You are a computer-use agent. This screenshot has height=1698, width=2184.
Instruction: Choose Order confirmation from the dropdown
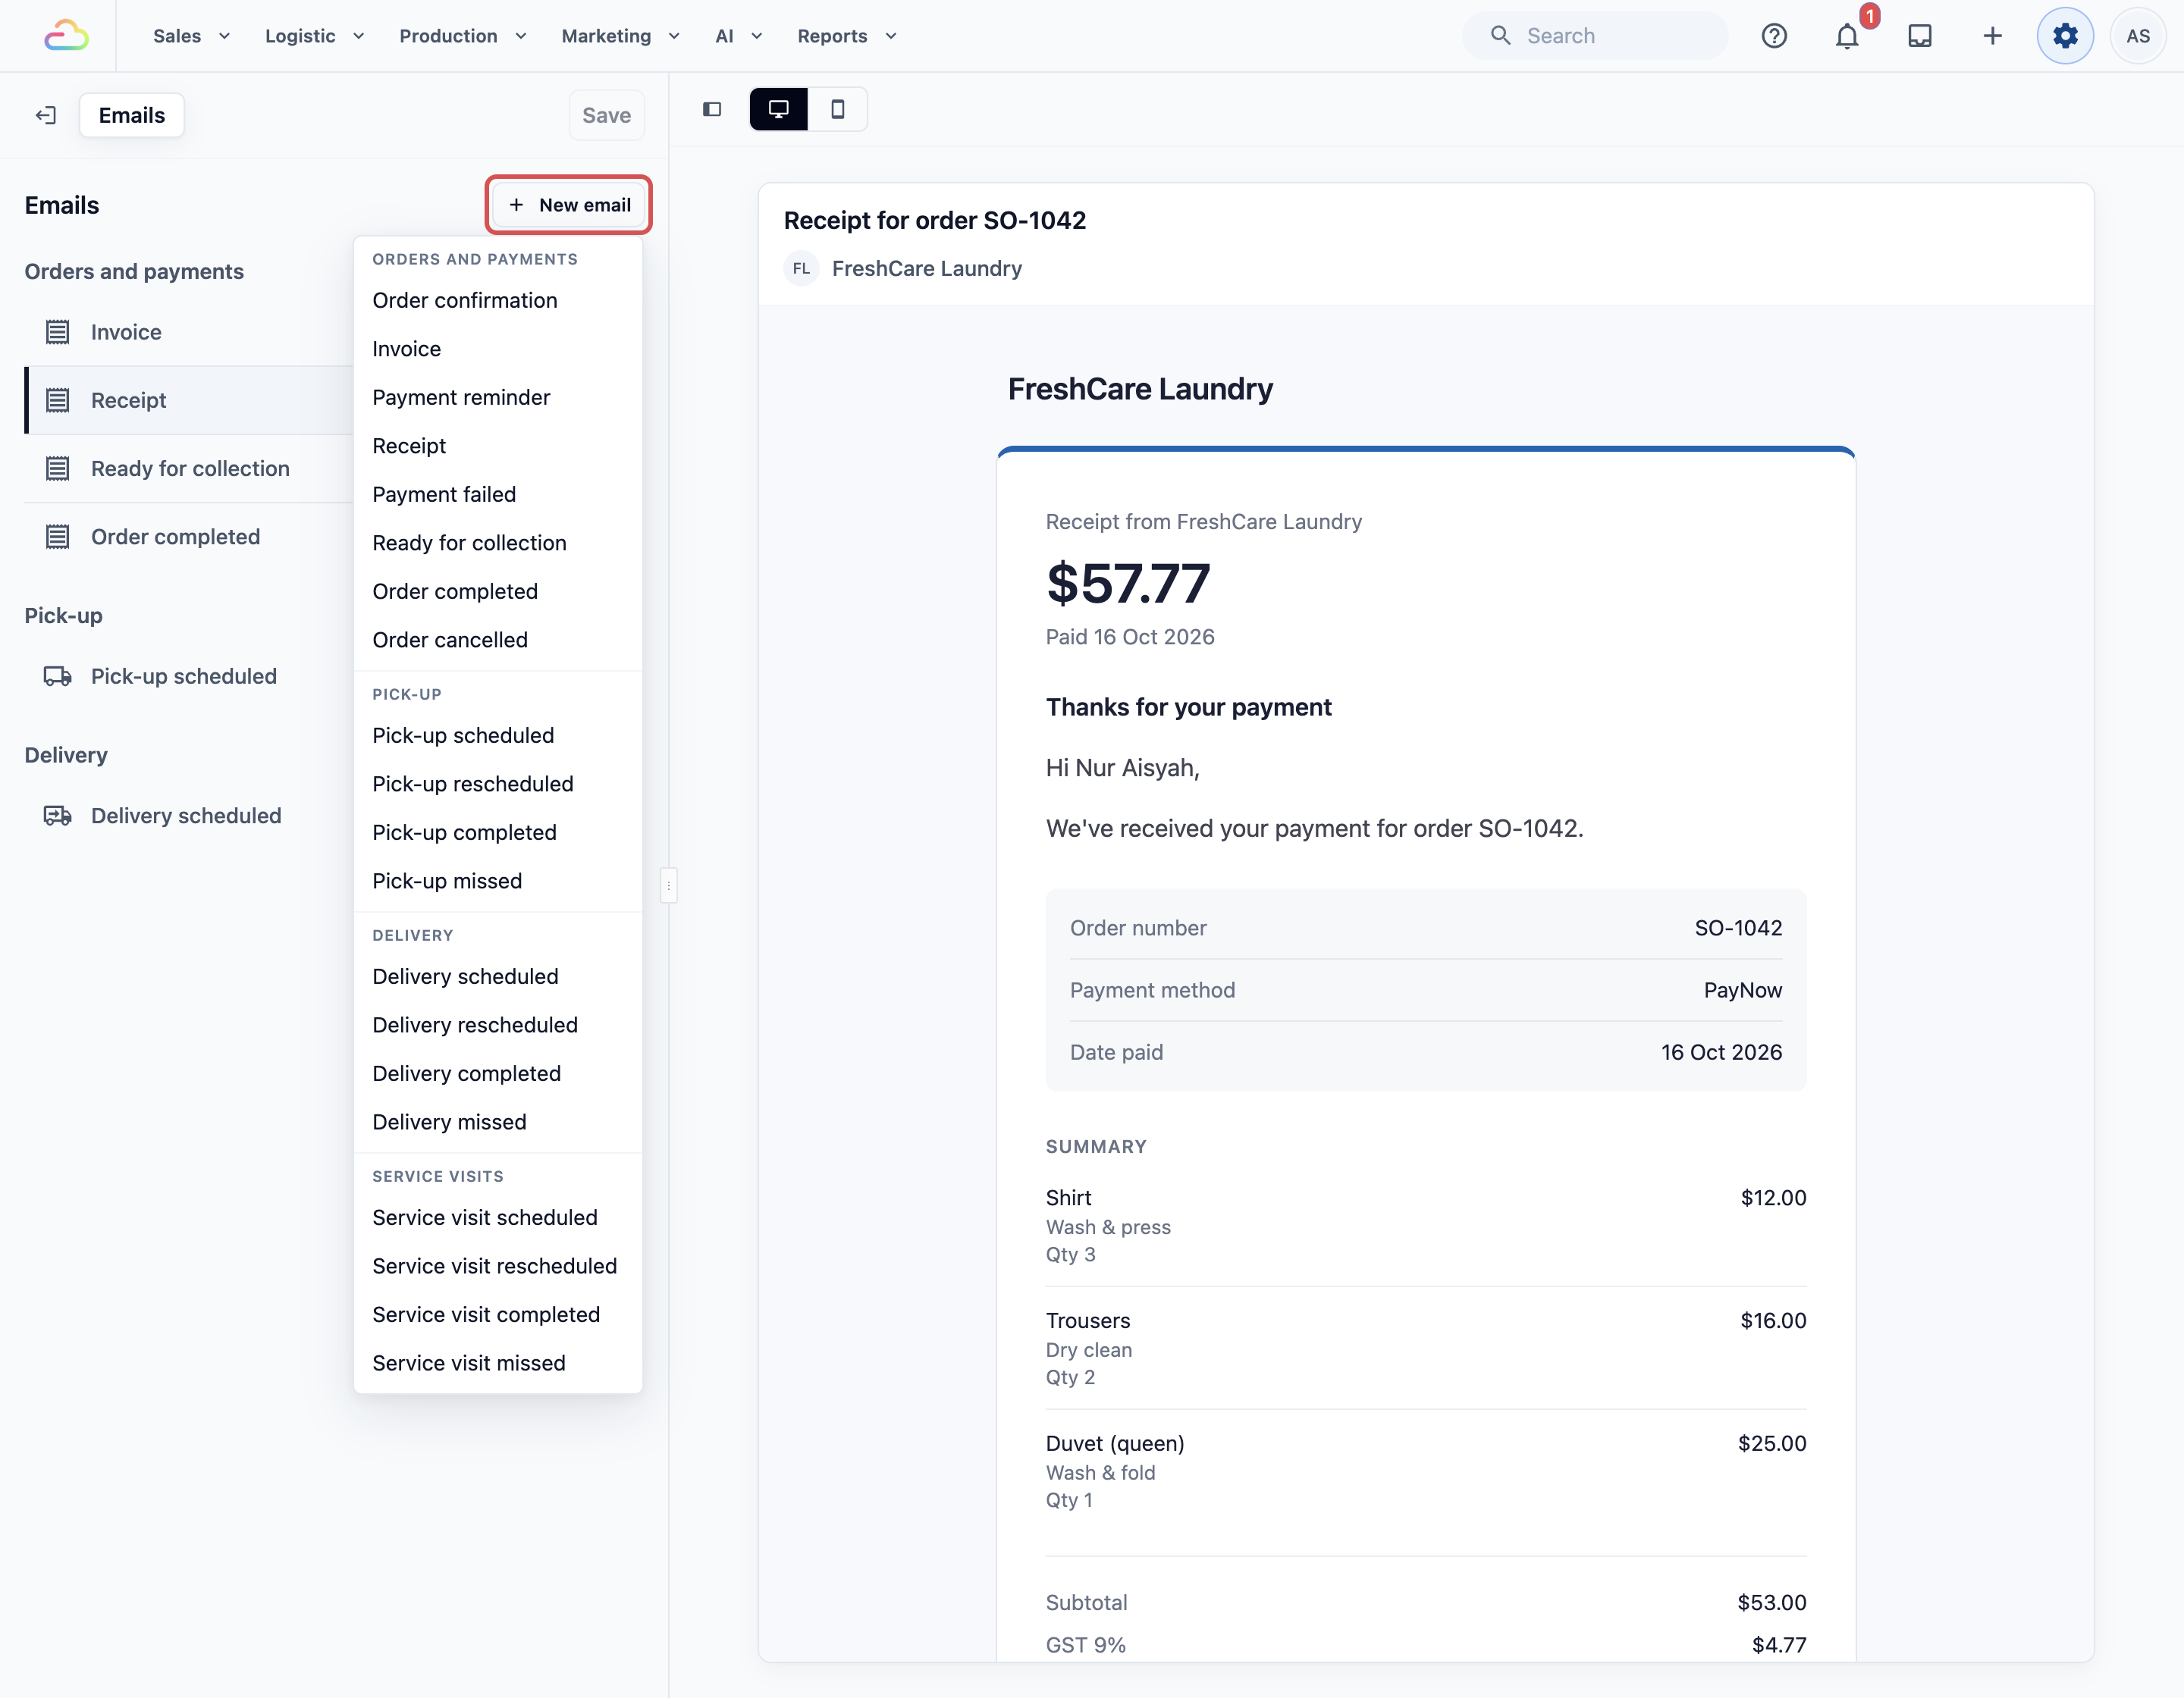coord(498,301)
